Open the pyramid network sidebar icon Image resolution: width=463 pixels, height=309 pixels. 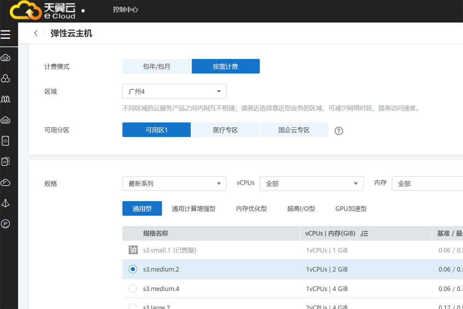[x=5, y=203]
